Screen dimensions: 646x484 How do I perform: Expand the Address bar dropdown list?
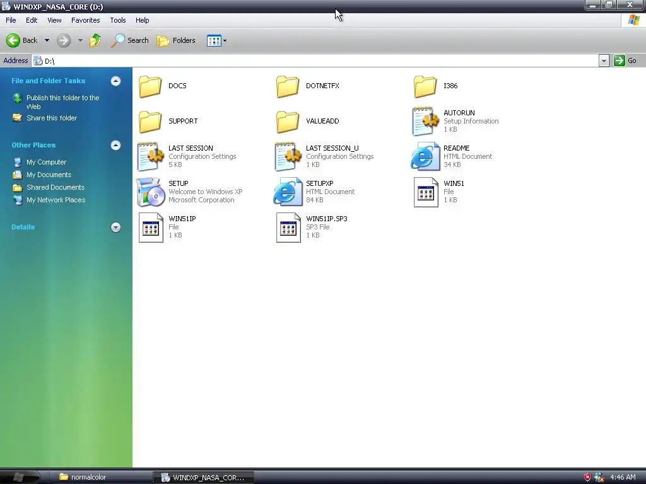pyautogui.click(x=604, y=61)
